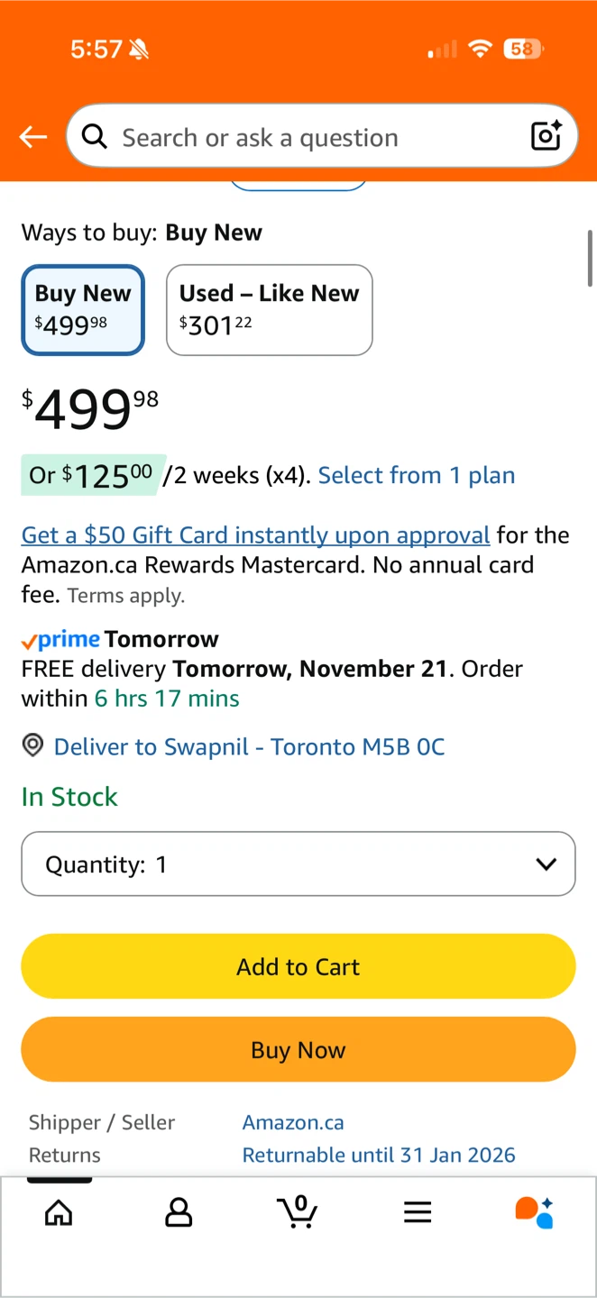Tap the delivery location pin icon
The height and width of the screenshot is (1298, 597).
pyautogui.click(x=32, y=746)
